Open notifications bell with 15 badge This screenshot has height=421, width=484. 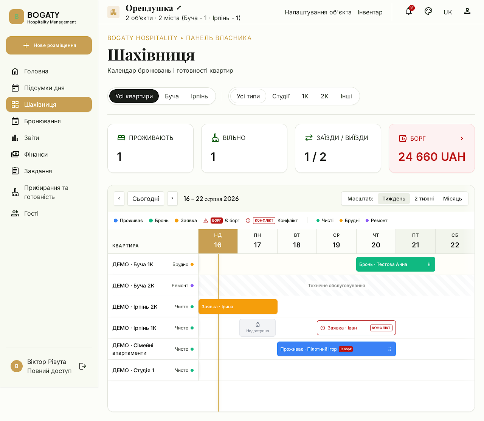pos(409,11)
